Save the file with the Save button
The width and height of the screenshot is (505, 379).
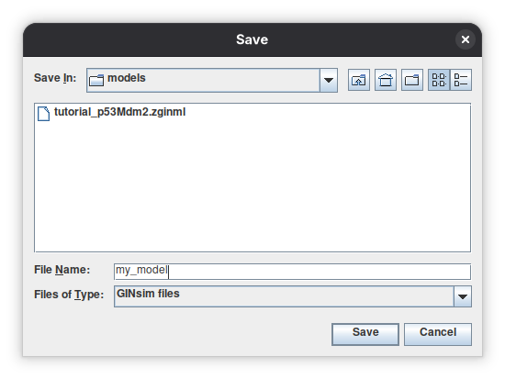pos(365,334)
